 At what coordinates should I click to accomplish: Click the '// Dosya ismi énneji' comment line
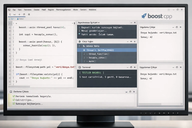pos(29,60)
